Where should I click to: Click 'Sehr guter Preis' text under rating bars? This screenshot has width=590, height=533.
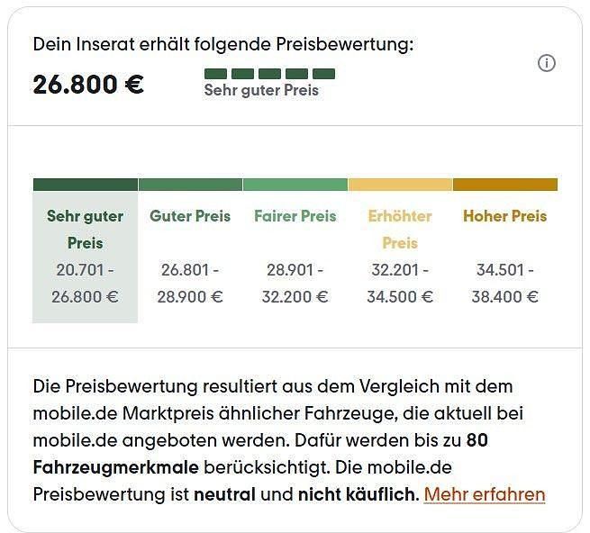point(261,90)
